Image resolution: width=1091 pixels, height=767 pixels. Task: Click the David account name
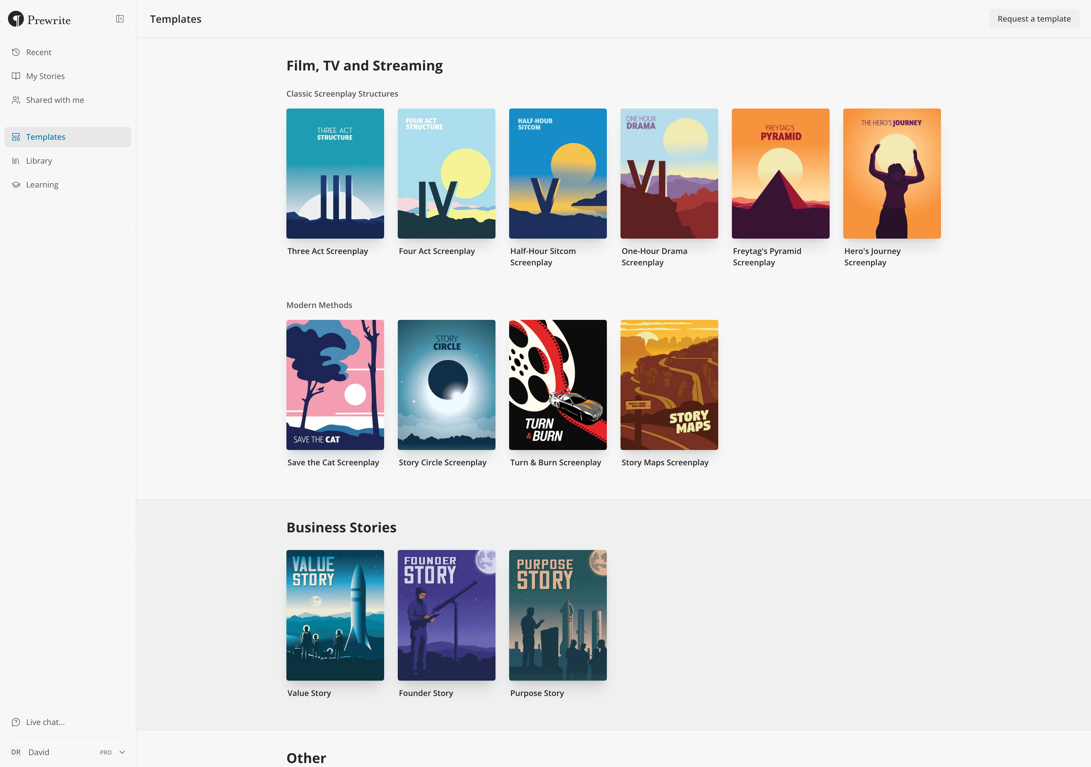click(39, 752)
